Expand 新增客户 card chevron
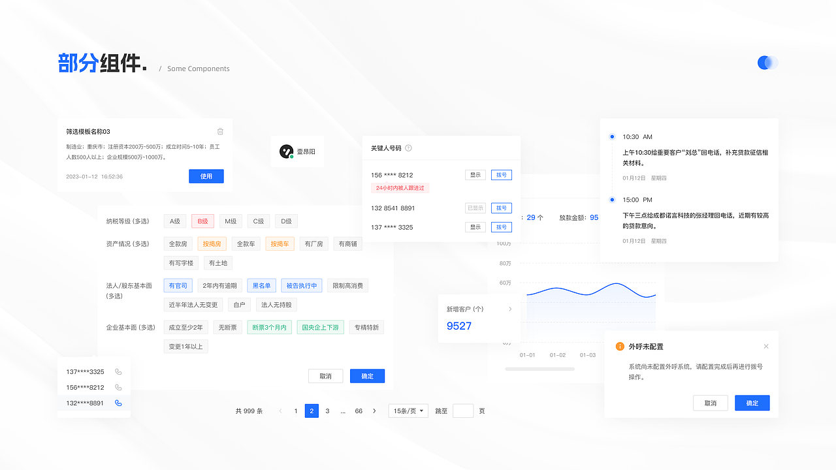 510,309
